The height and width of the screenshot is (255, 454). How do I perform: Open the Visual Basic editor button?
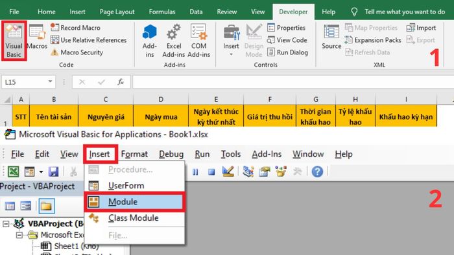14,41
